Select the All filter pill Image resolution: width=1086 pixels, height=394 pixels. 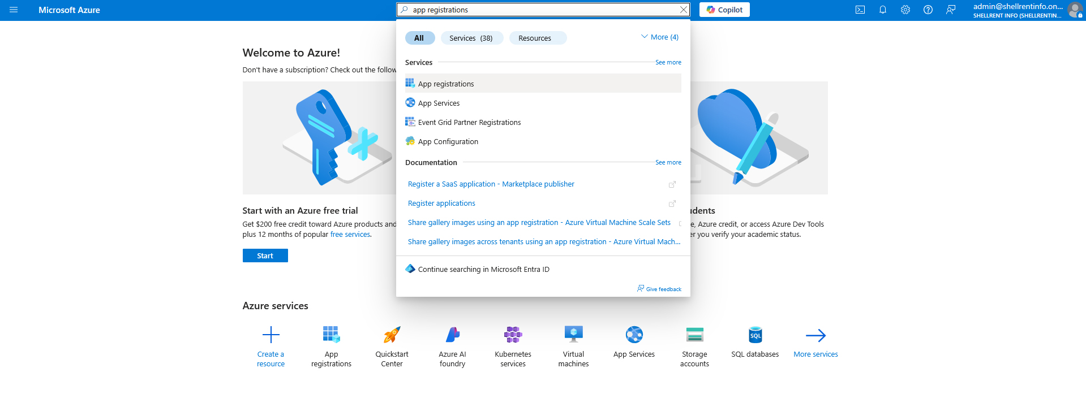point(419,38)
